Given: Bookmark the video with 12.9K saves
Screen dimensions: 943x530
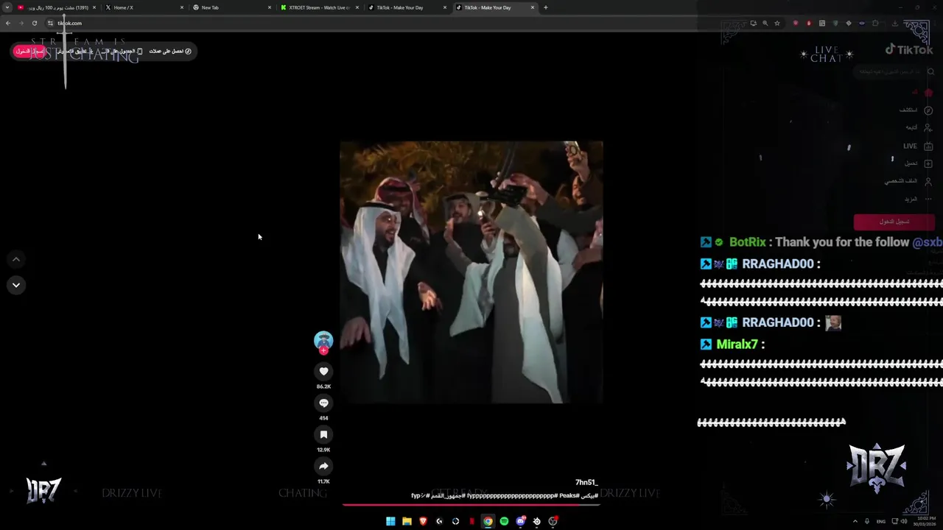Looking at the screenshot, I should tap(323, 435).
